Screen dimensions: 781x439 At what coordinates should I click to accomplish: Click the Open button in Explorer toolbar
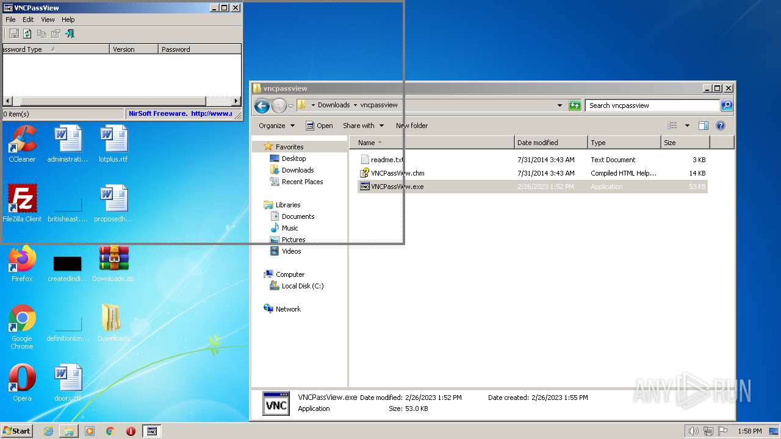point(319,126)
